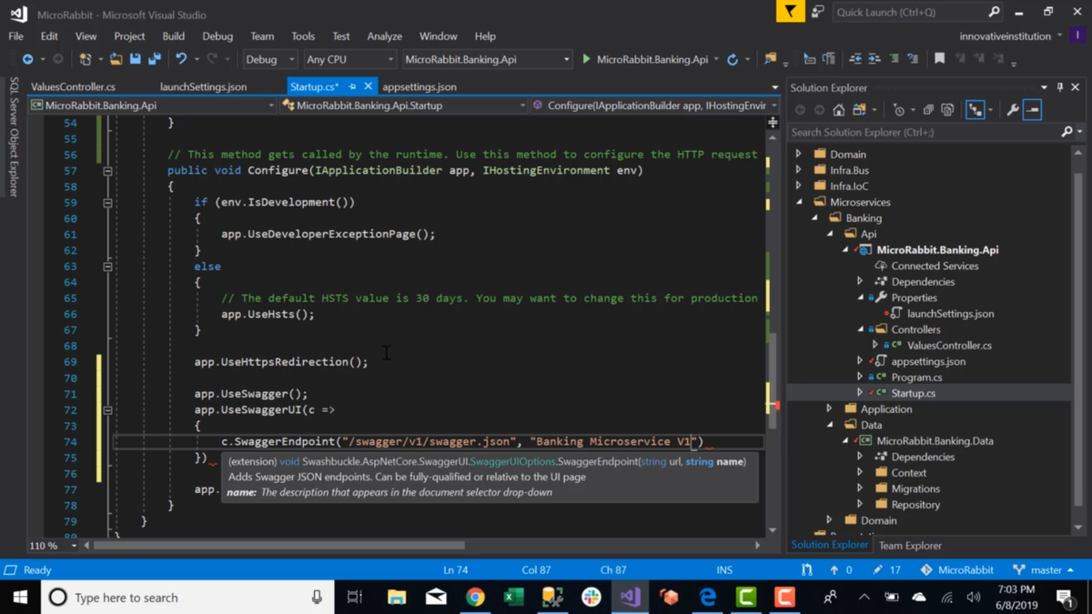
Task: Open the startup project dropdown MicroRabbit.Banking.Api
Action: 486,59
